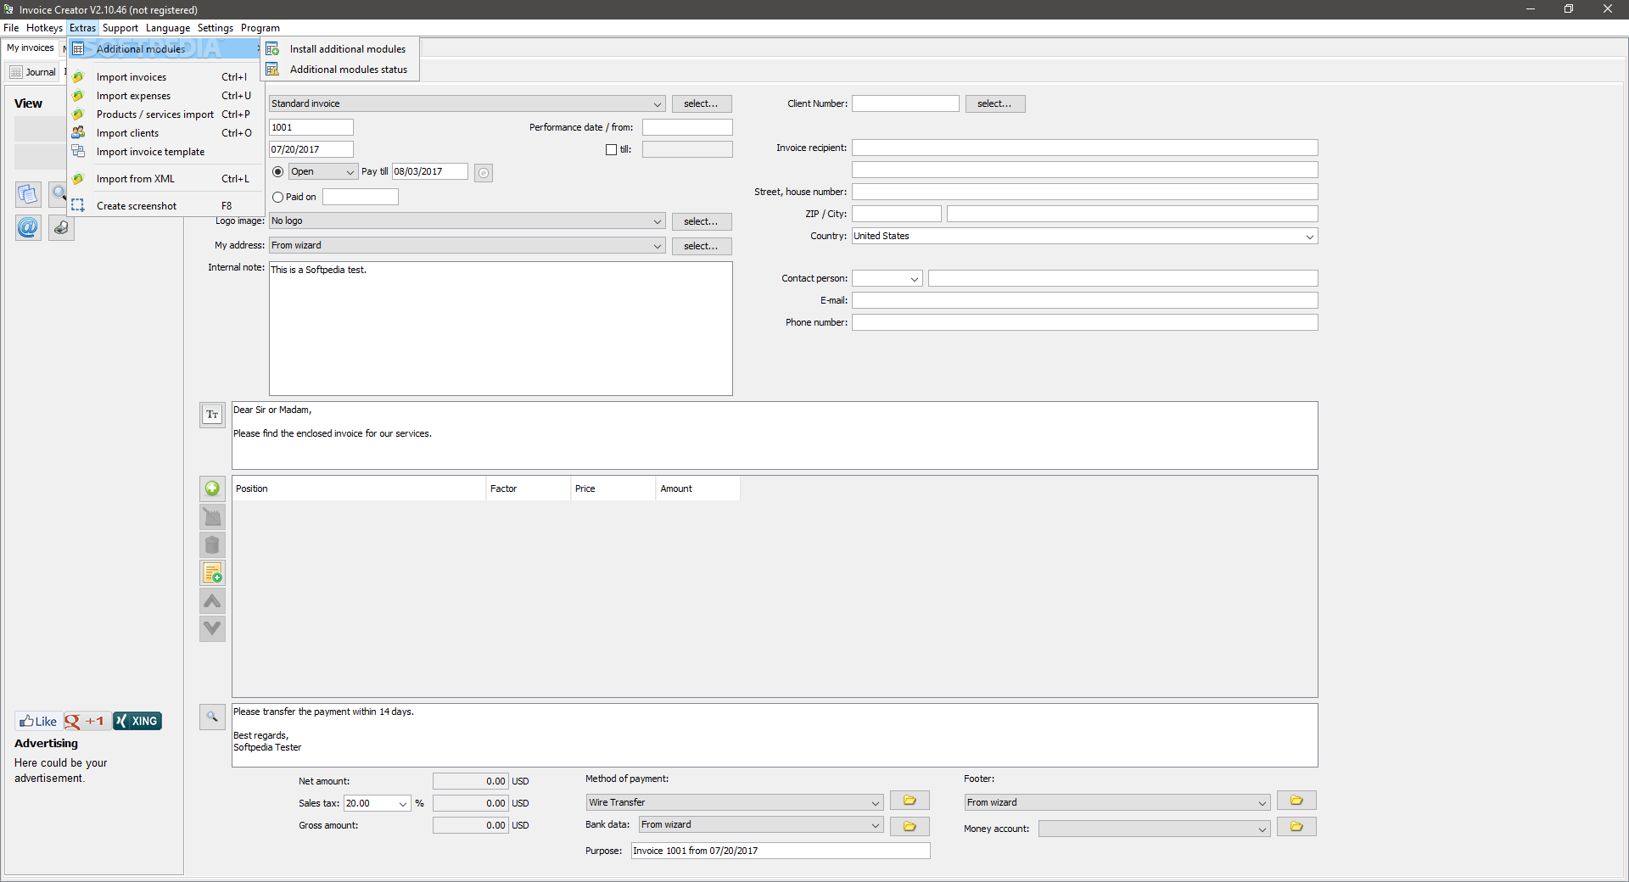Viewport: 1629px width, 882px height.
Task: Click the email (@) icon button
Action: coord(28,227)
